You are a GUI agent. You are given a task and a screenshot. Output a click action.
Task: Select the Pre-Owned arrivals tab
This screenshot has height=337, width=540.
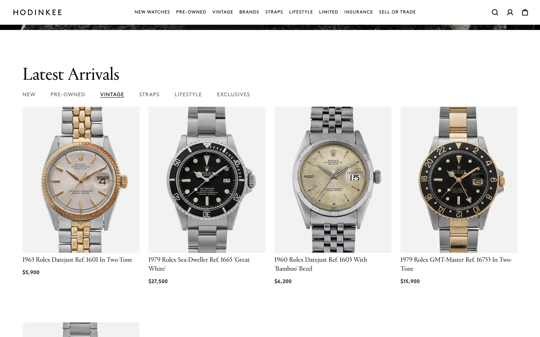68,95
